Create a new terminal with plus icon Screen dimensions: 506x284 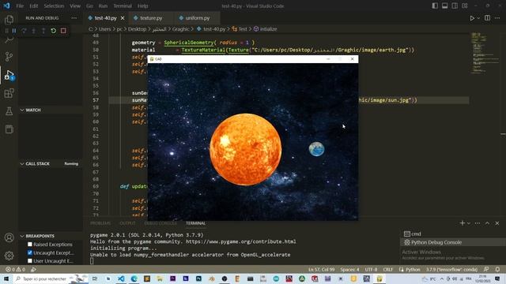tap(462, 223)
